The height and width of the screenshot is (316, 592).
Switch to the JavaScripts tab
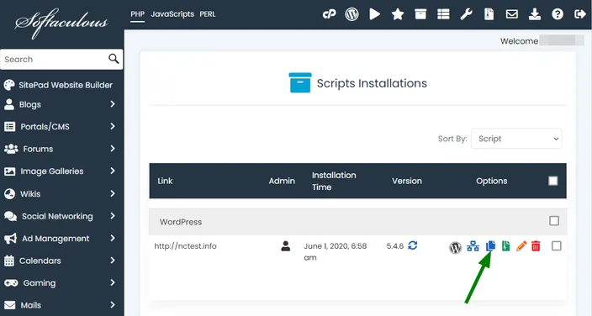172,14
